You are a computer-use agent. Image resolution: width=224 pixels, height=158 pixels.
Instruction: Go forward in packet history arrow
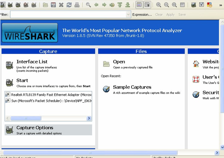104,5
